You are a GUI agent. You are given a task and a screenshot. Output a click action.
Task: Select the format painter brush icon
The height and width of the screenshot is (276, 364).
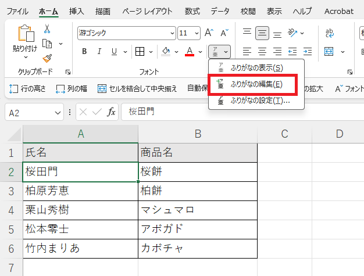point(47,58)
